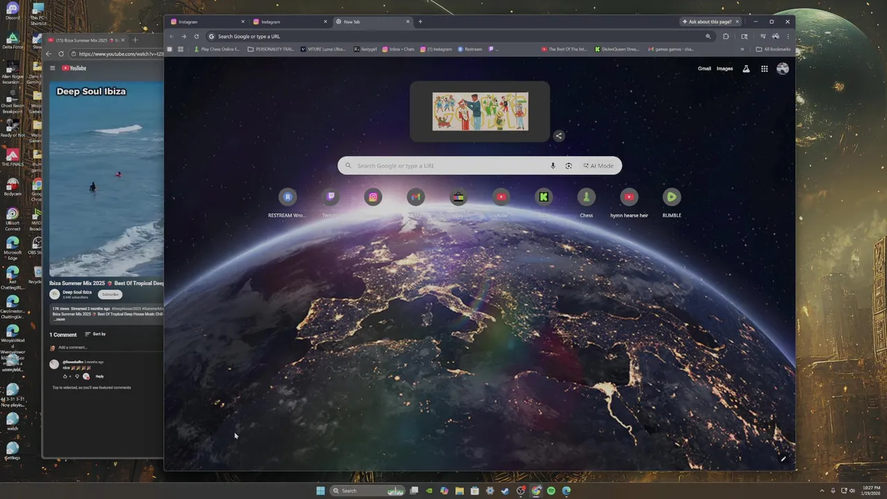This screenshot has width=887, height=499.
Task: Subscribe to Deep Soul Ibiza channel
Action: click(110, 295)
